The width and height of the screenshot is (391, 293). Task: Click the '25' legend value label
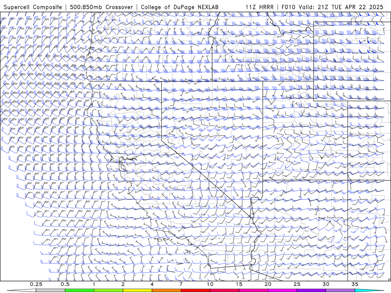coord(297,284)
